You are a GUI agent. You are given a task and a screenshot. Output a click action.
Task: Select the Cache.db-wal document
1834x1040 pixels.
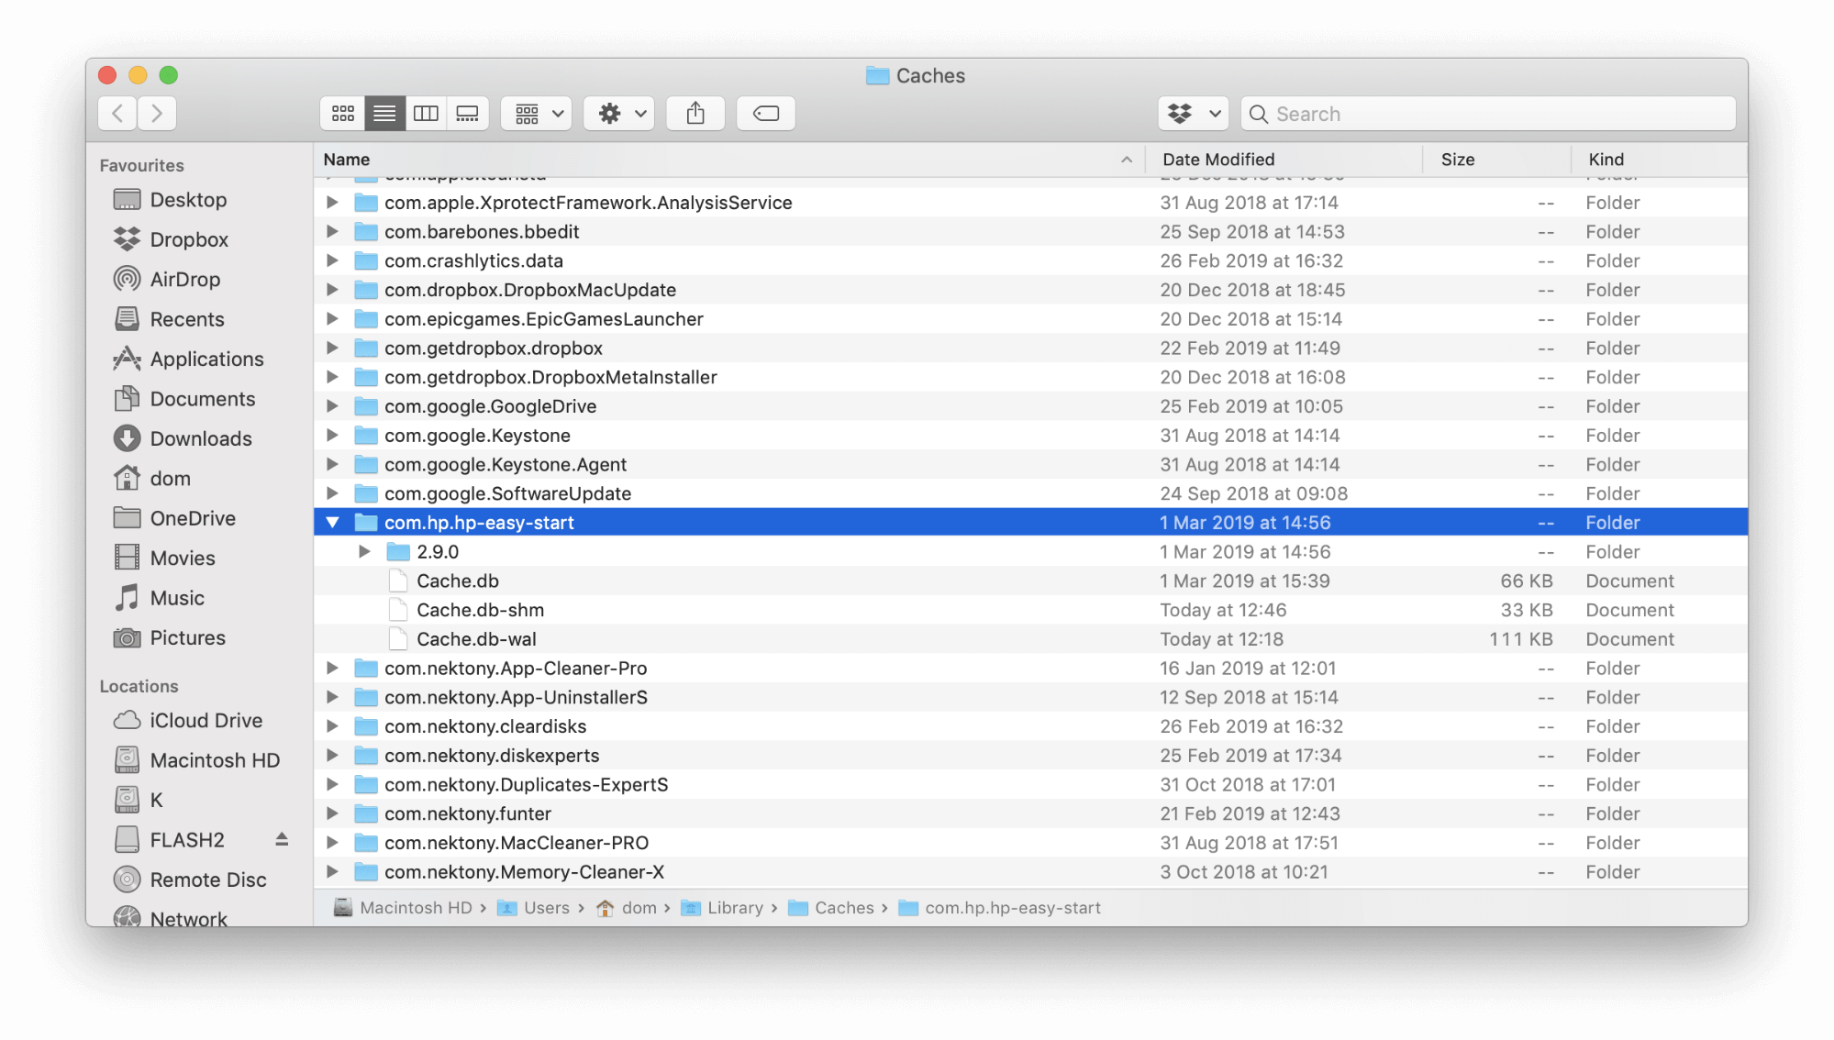tap(476, 638)
